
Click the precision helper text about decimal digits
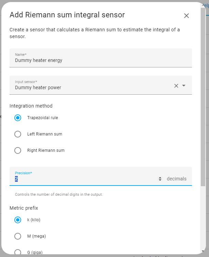[x=59, y=195]
